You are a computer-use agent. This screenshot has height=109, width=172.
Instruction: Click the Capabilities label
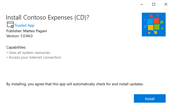(x=16, y=48)
